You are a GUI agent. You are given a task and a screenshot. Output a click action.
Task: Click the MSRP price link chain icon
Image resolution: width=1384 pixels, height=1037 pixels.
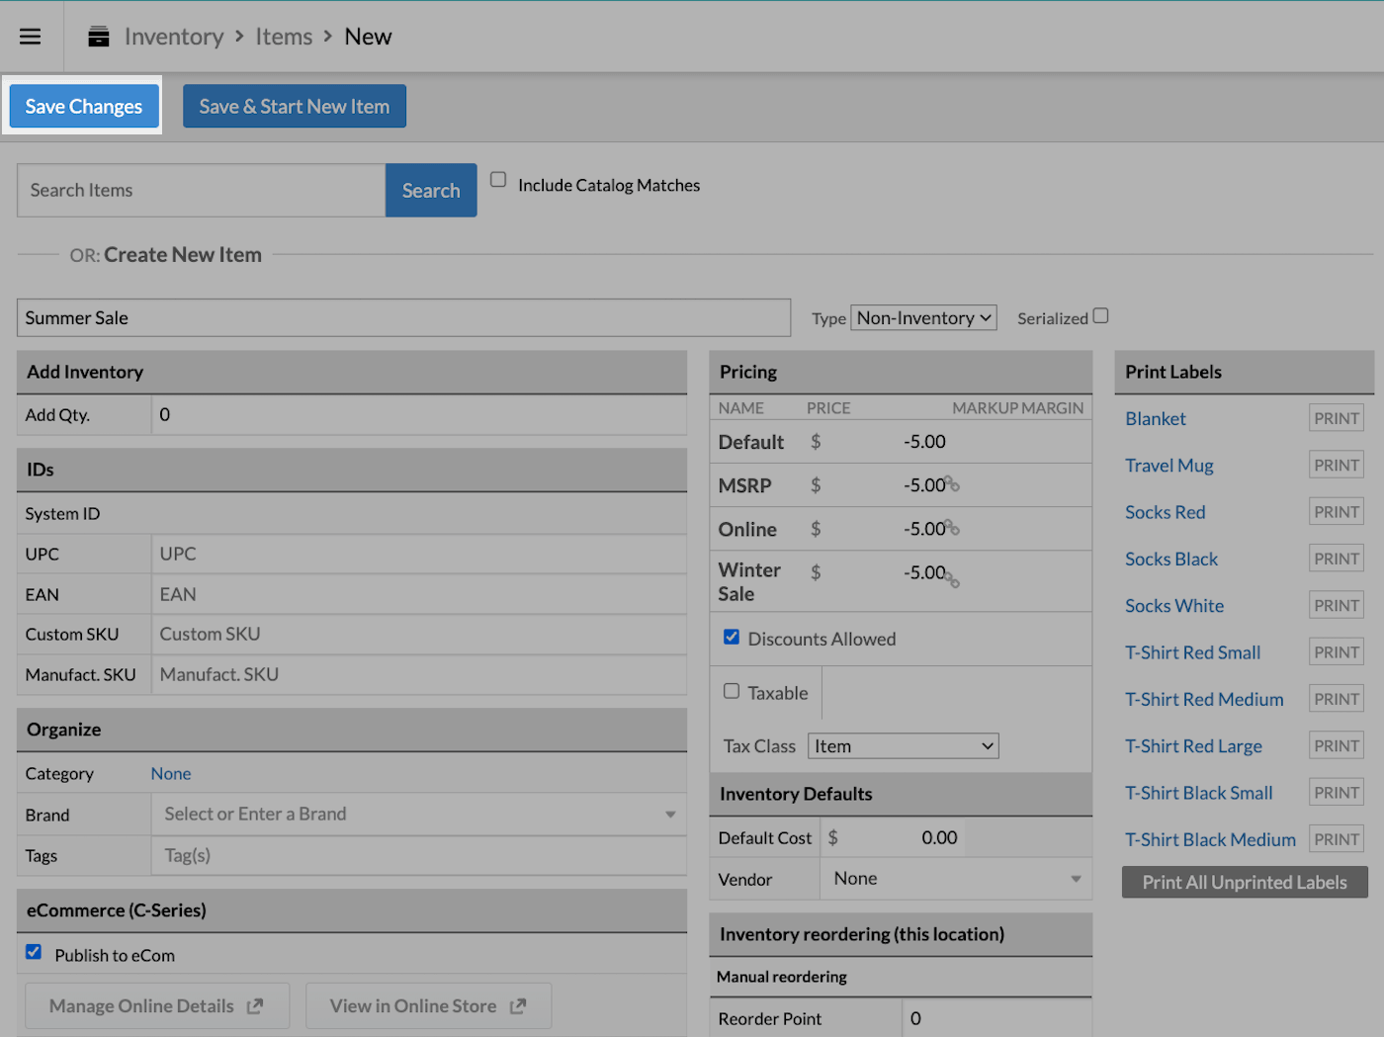pos(952,483)
